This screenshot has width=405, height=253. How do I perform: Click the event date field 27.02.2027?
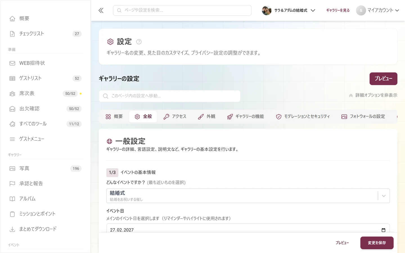[248, 228]
